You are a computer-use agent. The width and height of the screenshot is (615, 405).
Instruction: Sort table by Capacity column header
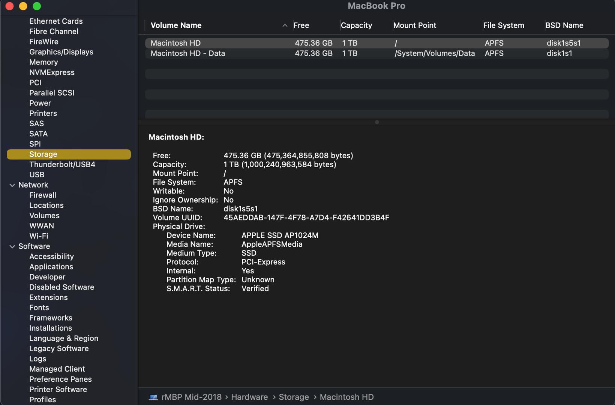point(356,25)
